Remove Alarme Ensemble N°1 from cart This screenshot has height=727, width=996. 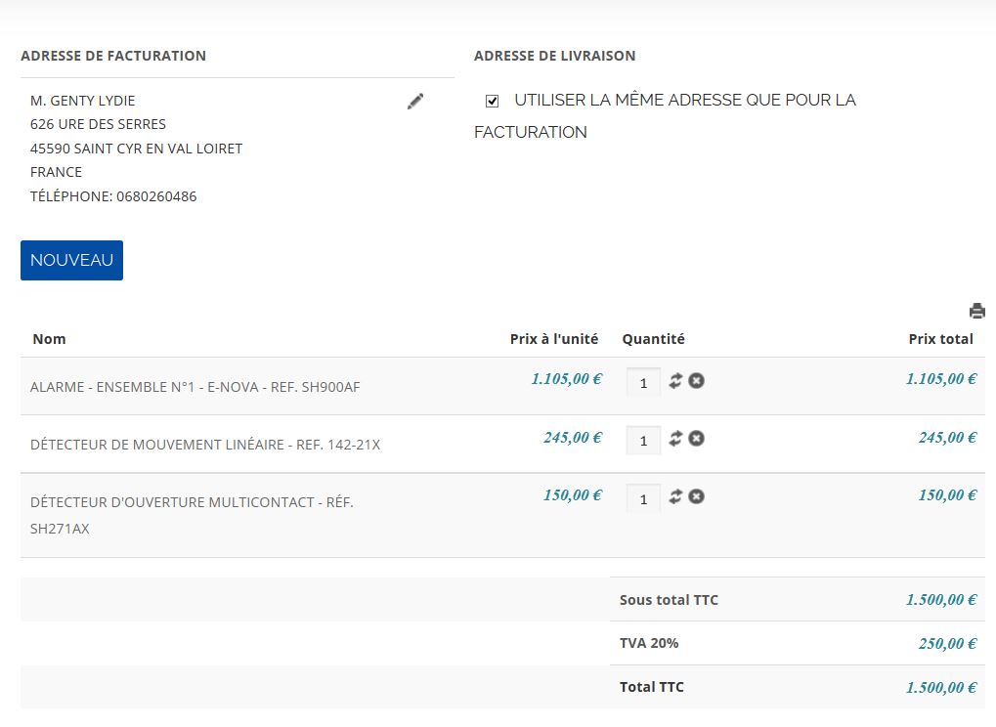tap(696, 380)
